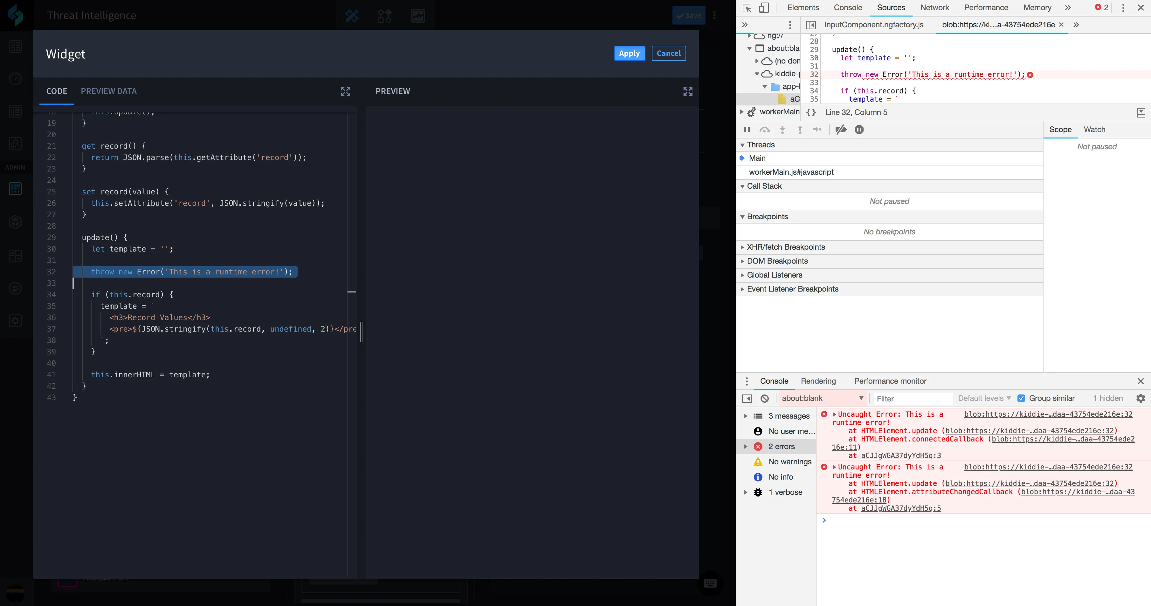1151x606 pixels.
Task: Pretty print the source with braces icon
Action: [x=811, y=112]
